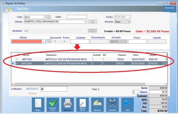Viewport: 178px width, 114px height.
Task: Create new order with Nuevo ctrl+N
Action: coord(82,105)
